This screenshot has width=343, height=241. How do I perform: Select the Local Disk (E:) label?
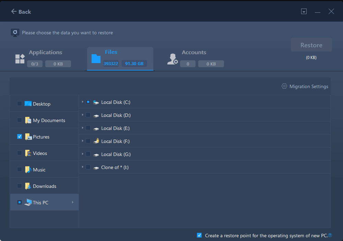click(116, 128)
